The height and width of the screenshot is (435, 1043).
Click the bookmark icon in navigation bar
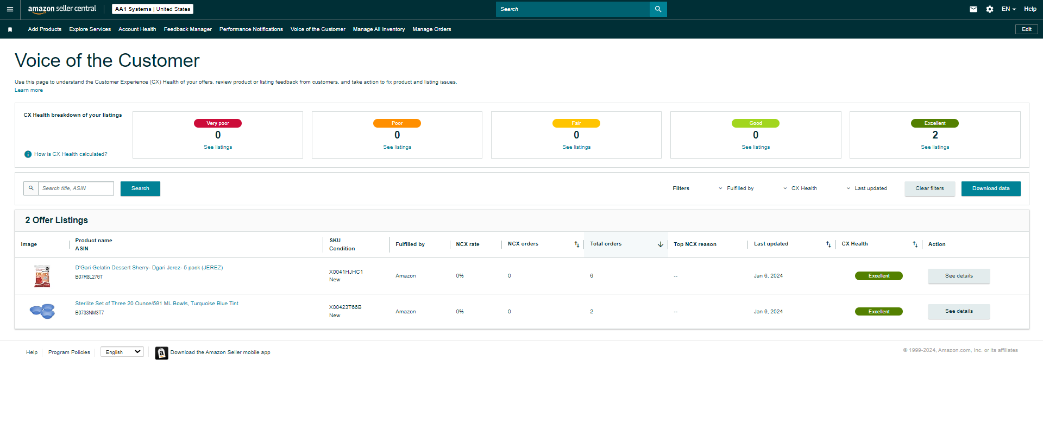10,29
